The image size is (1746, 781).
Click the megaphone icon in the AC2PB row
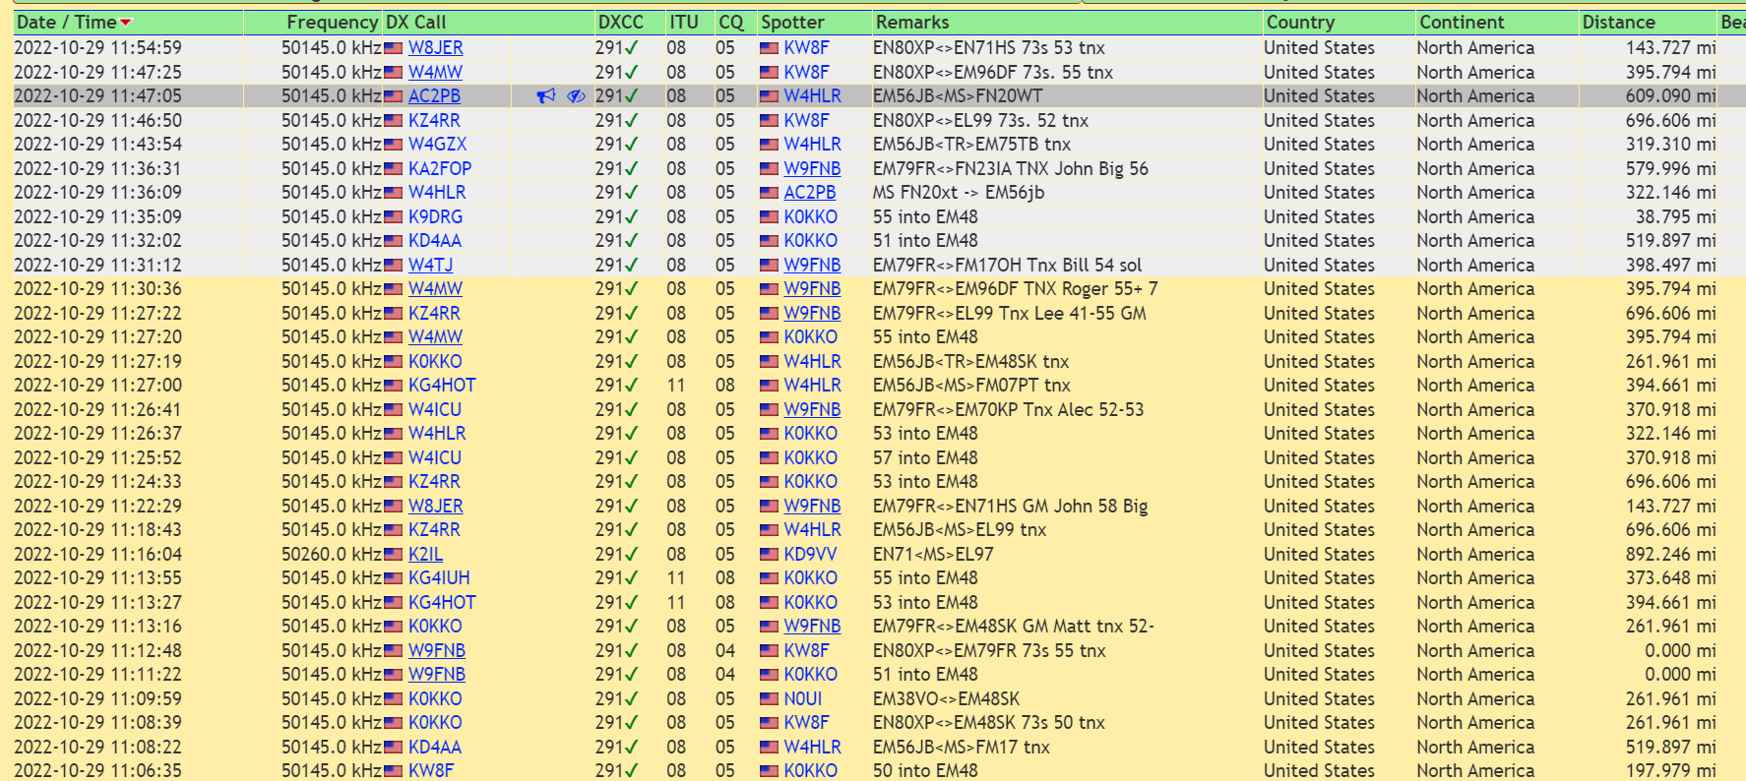coord(546,95)
